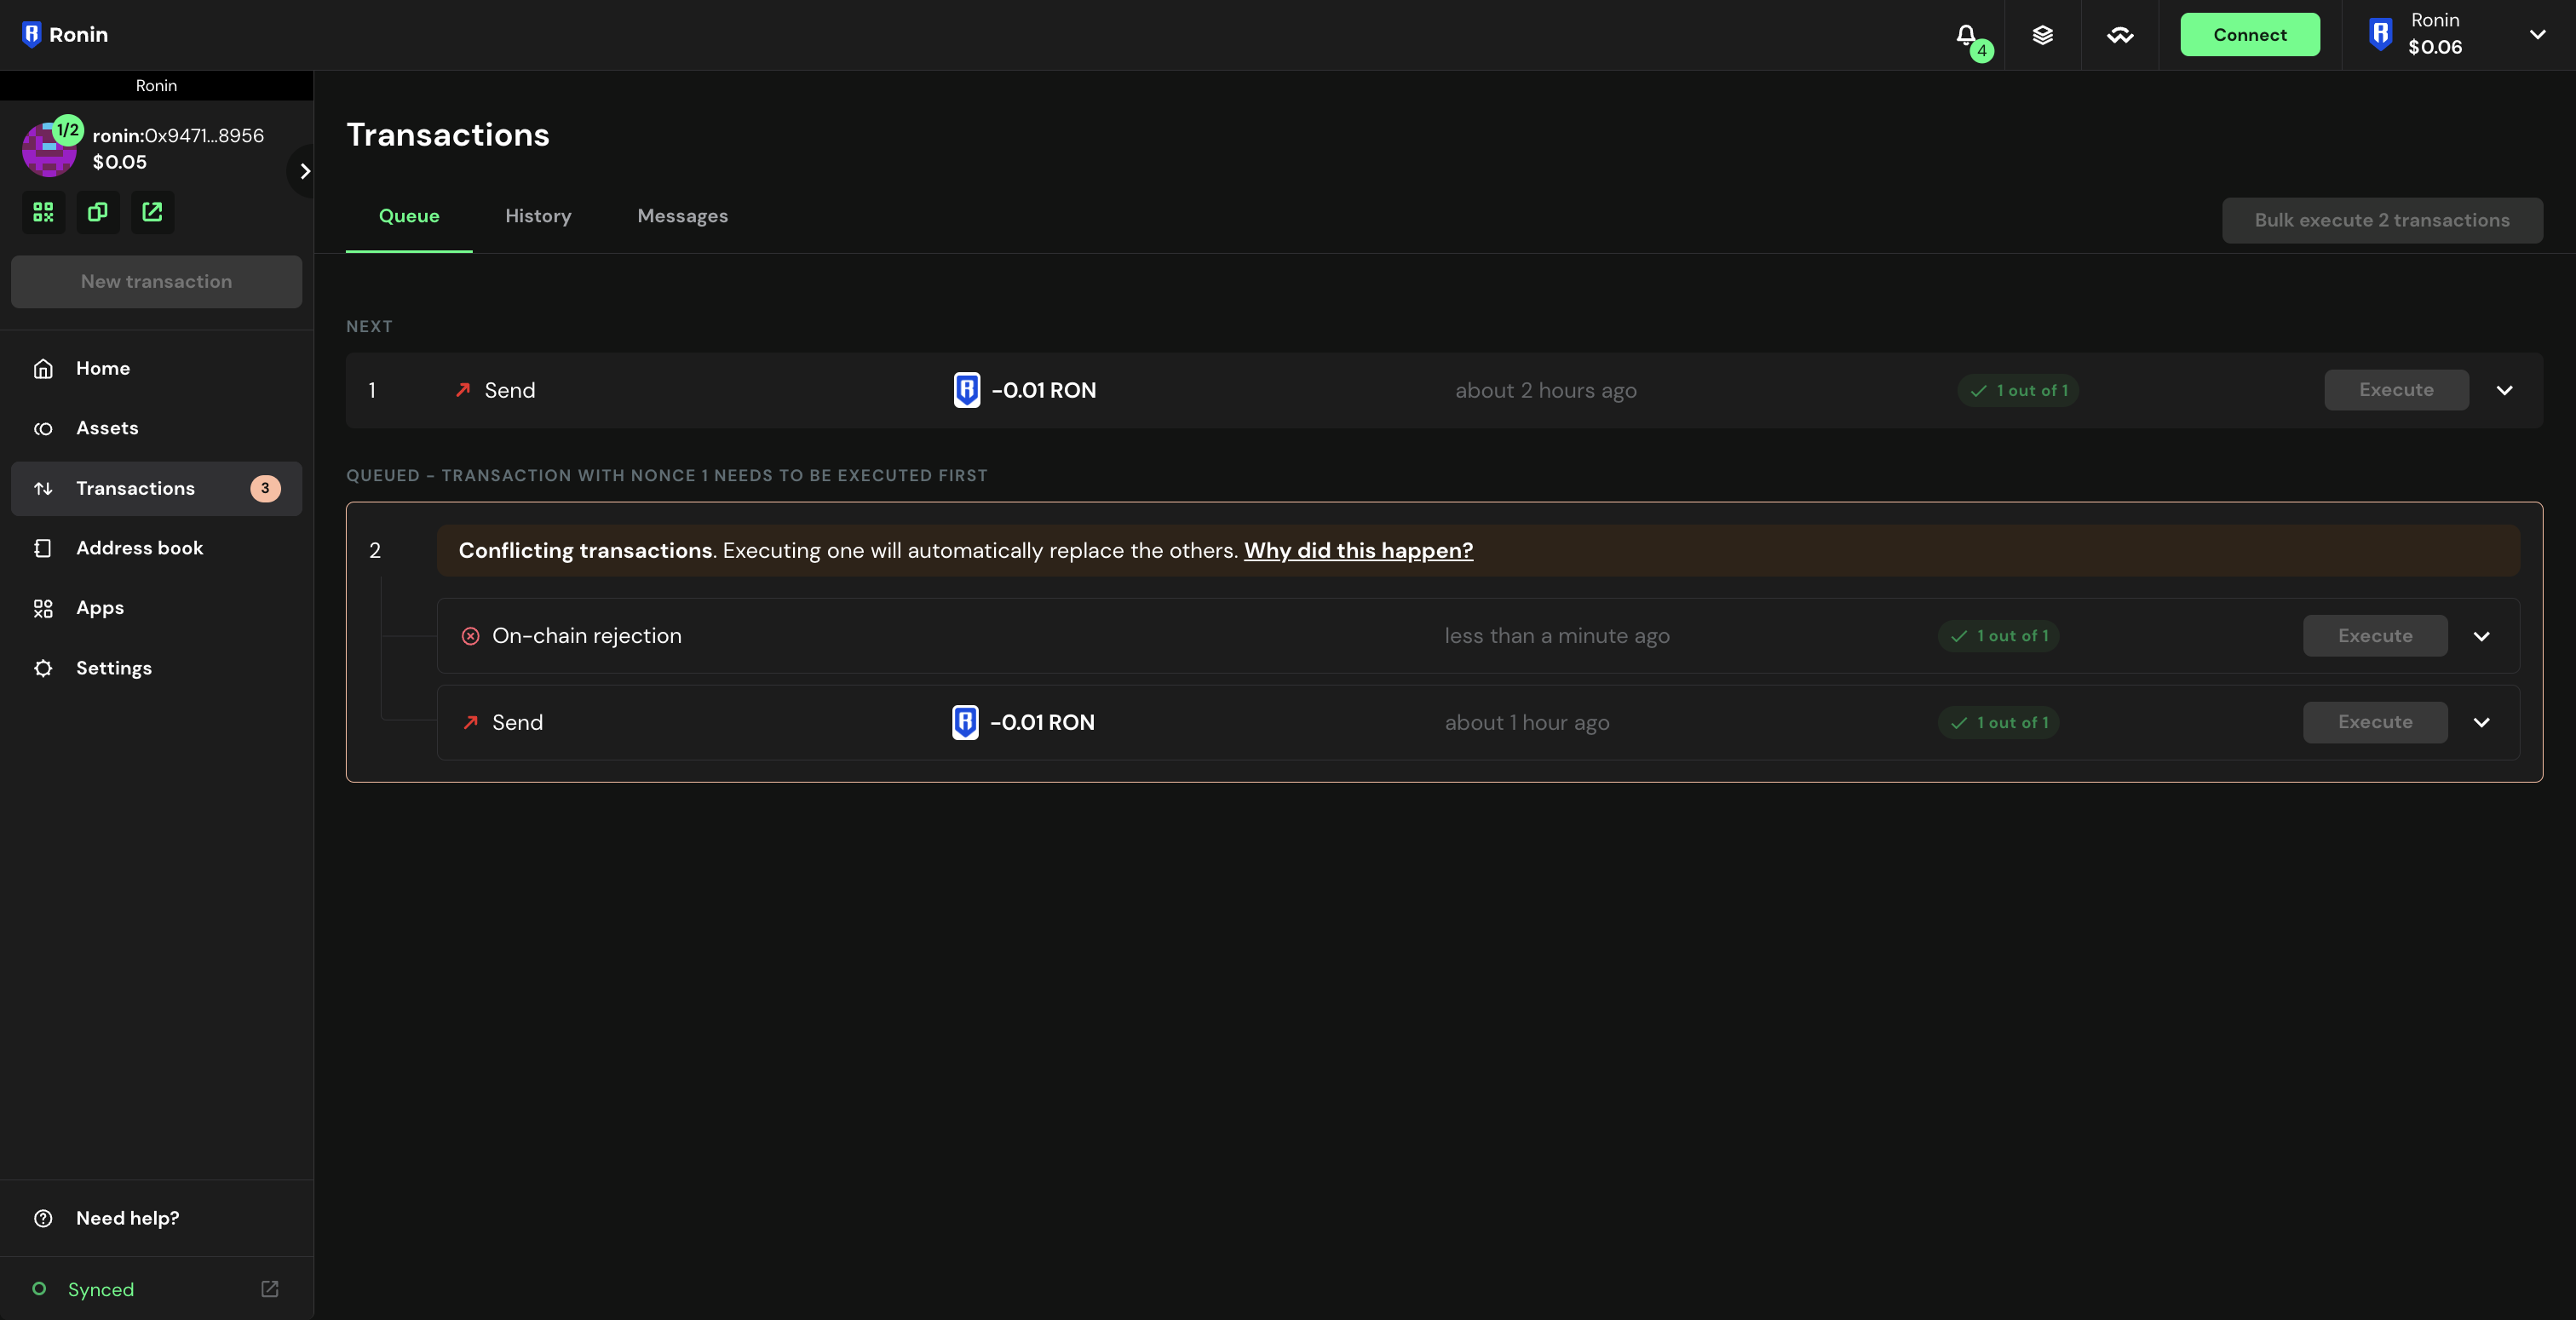The height and width of the screenshot is (1320, 2576).
Task: Click the 1 out of 1 badge on queued Send
Action: coord(1998,722)
